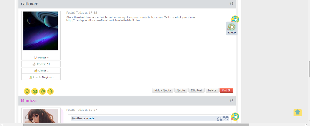This screenshot has width=310, height=126.
Task: Click the 'Okay thanks' post text line
Action: pos(131,17)
